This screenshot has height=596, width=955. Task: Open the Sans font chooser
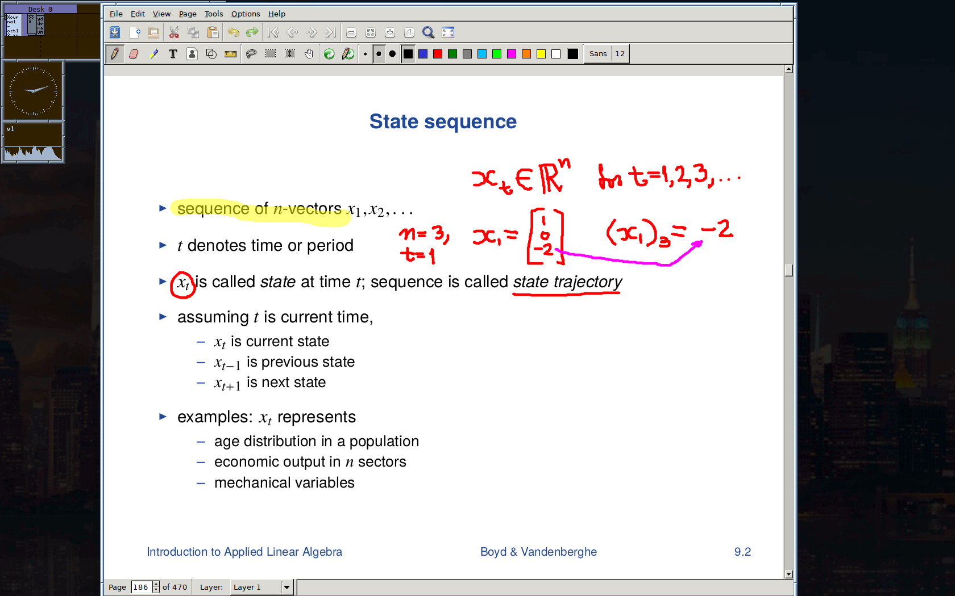tap(598, 54)
